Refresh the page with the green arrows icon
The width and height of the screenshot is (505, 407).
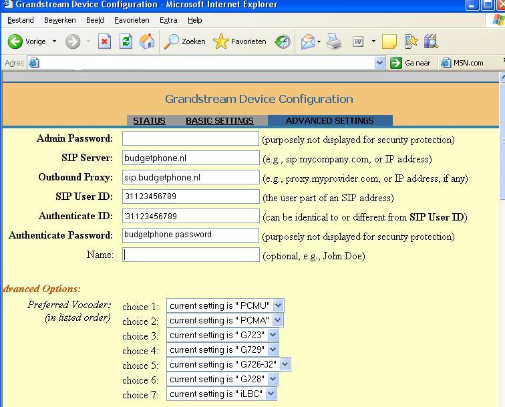pos(126,41)
